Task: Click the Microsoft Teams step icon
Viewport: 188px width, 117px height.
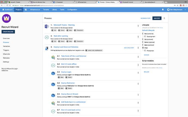Action: [47, 26]
